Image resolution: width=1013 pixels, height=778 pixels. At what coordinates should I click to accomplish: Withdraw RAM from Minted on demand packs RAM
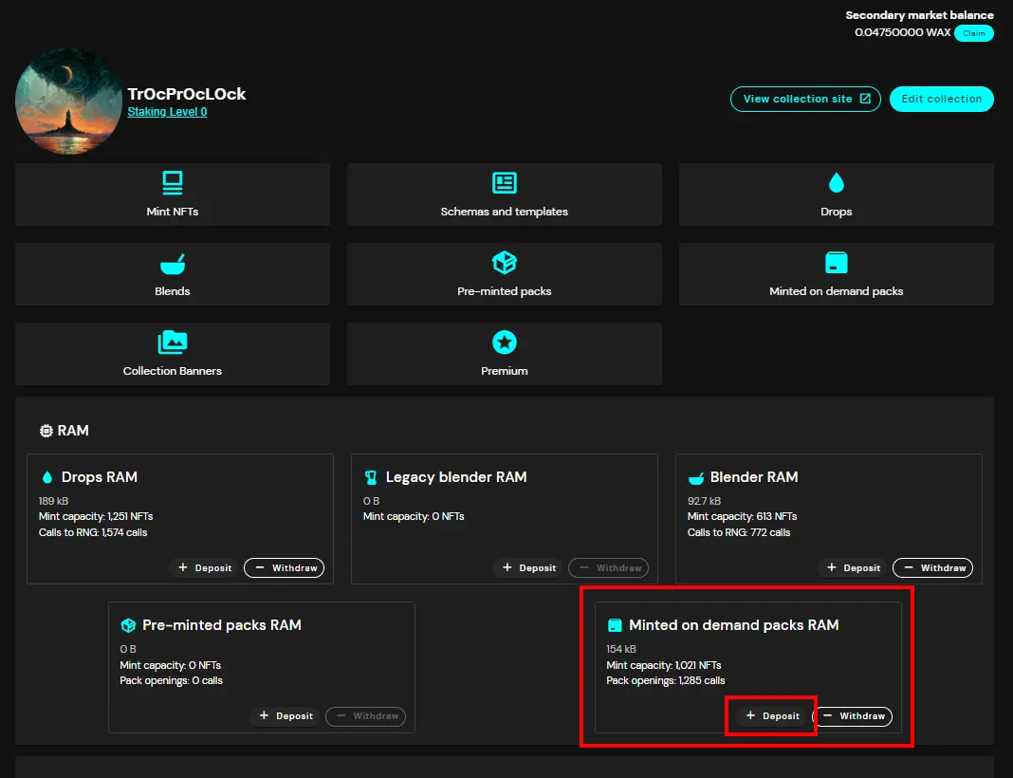(x=853, y=716)
